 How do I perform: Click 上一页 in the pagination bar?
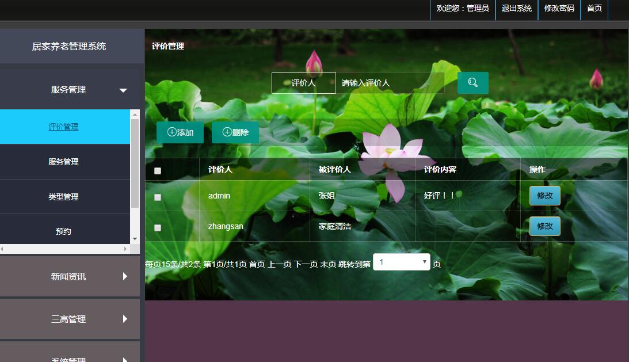[279, 264]
